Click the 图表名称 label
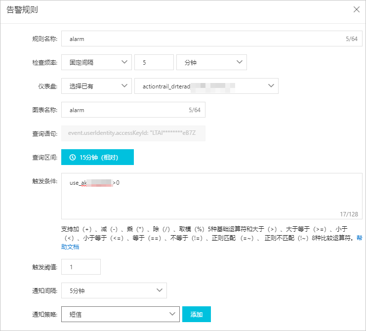The height and width of the screenshot is (331, 366). 44,110
